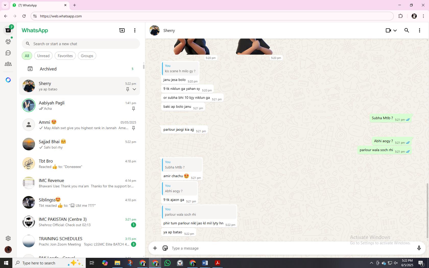This screenshot has width=429, height=268.
Task: Open the Tbt Bro chat
Action: [79, 164]
